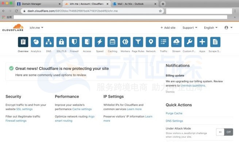Open the Traffic list icon
This screenshot has width=239, height=142.
pos(163,42)
